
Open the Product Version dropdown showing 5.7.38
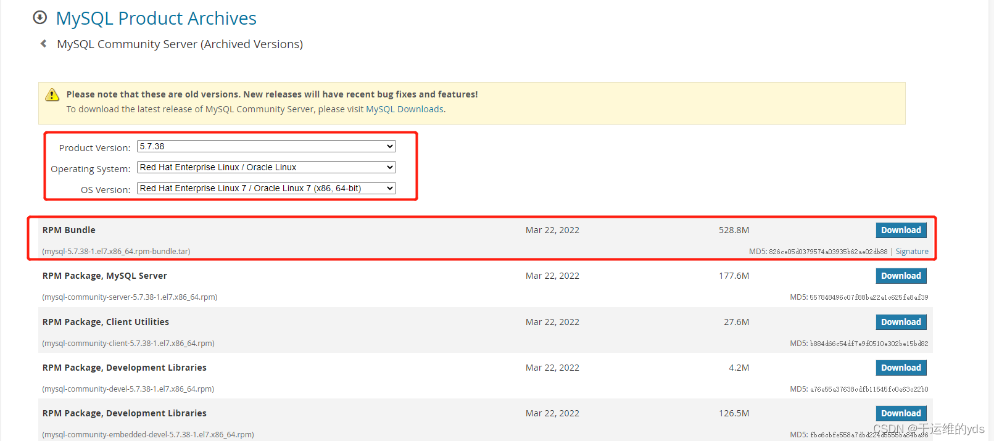pos(266,146)
